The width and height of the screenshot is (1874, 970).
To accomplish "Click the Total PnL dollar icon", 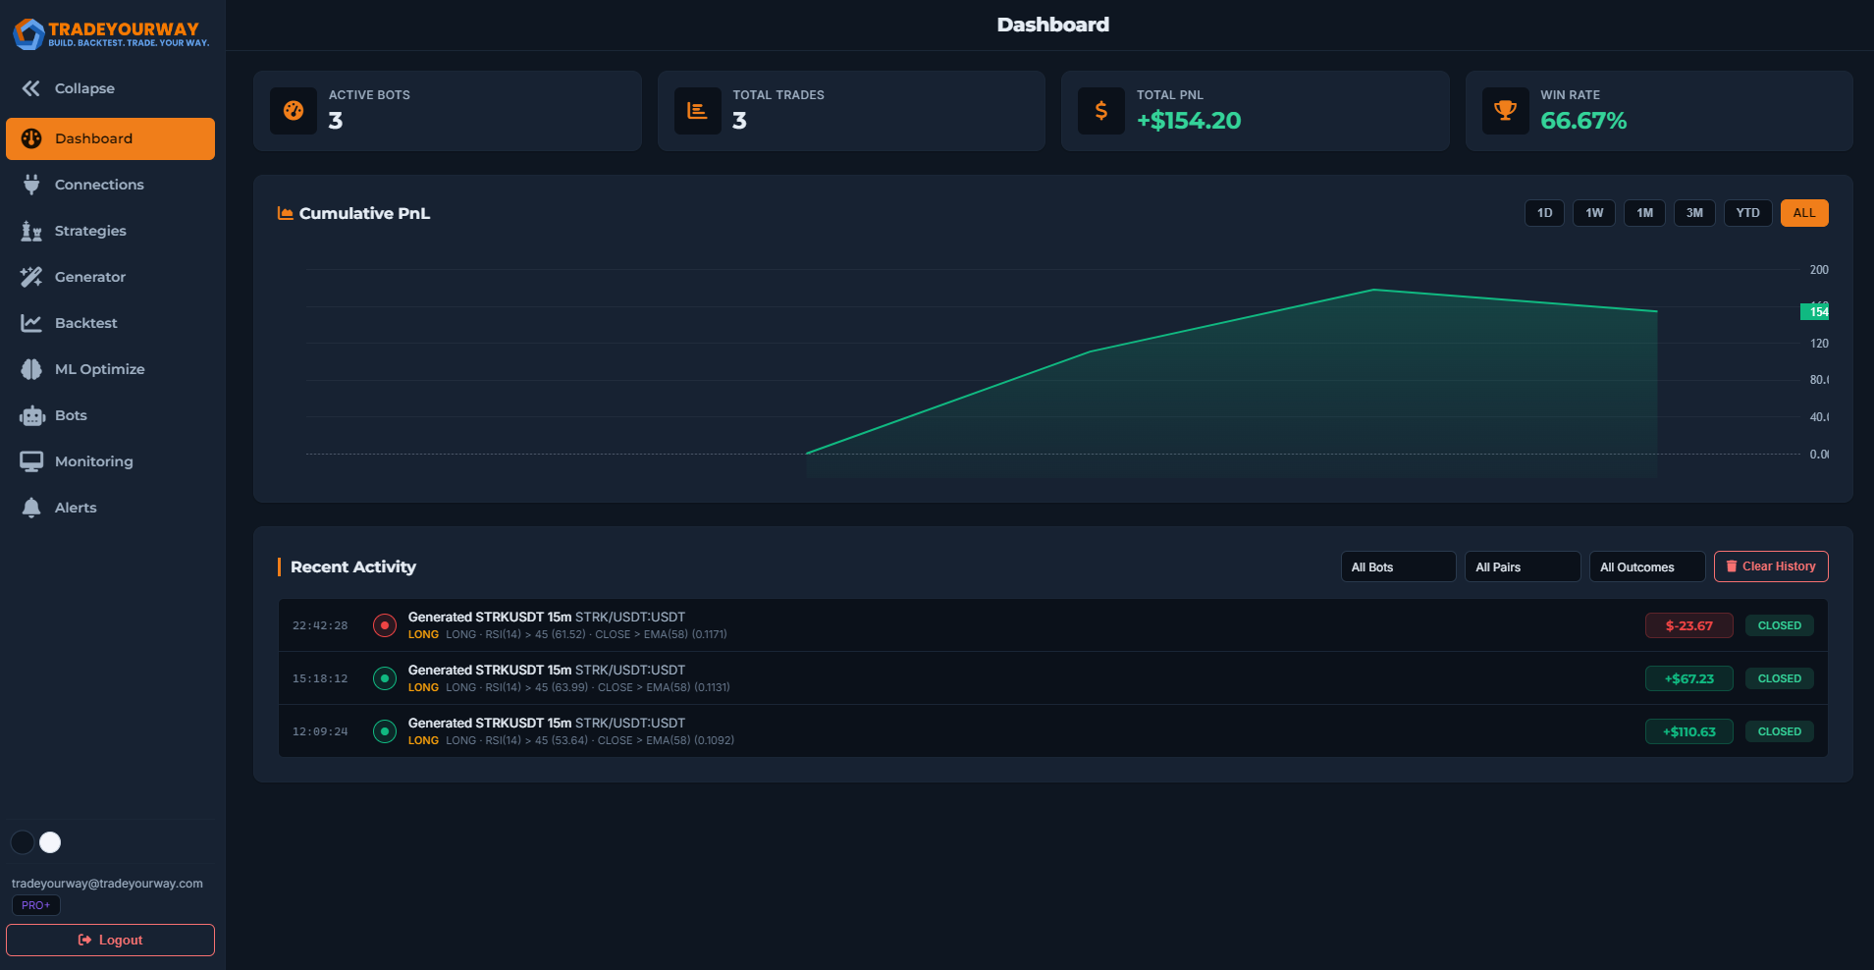I will click(x=1101, y=111).
